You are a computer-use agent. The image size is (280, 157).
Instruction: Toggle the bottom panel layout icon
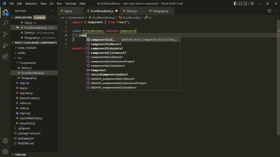tap(240, 3)
